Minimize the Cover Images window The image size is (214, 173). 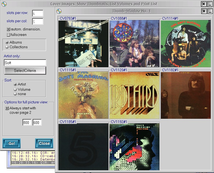tap(210, 4)
